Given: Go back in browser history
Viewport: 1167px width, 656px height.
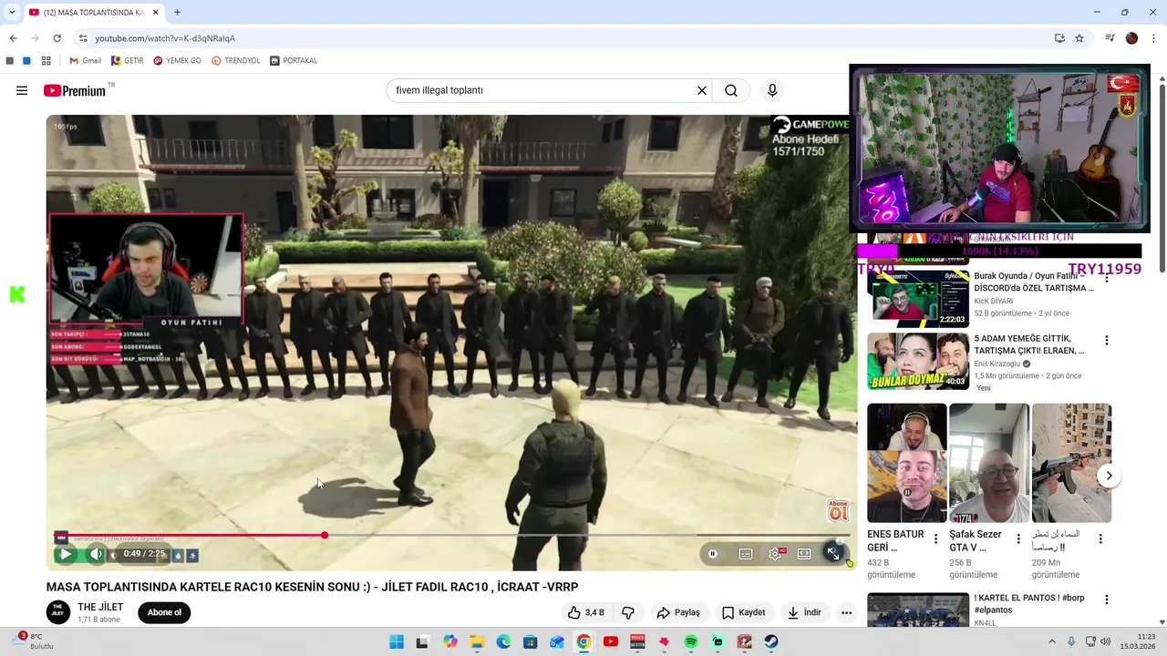Looking at the screenshot, I should [13, 38].
